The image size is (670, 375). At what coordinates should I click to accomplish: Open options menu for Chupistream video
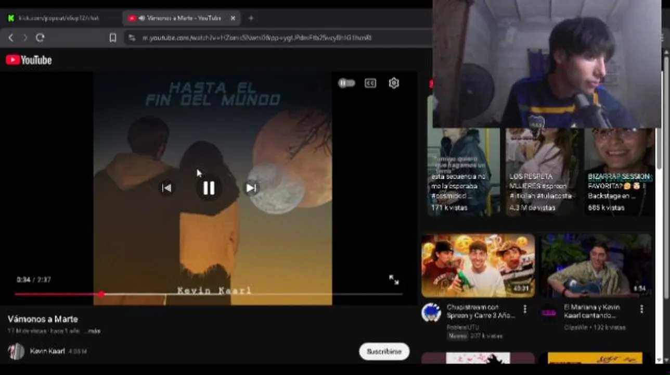point(525,309)
